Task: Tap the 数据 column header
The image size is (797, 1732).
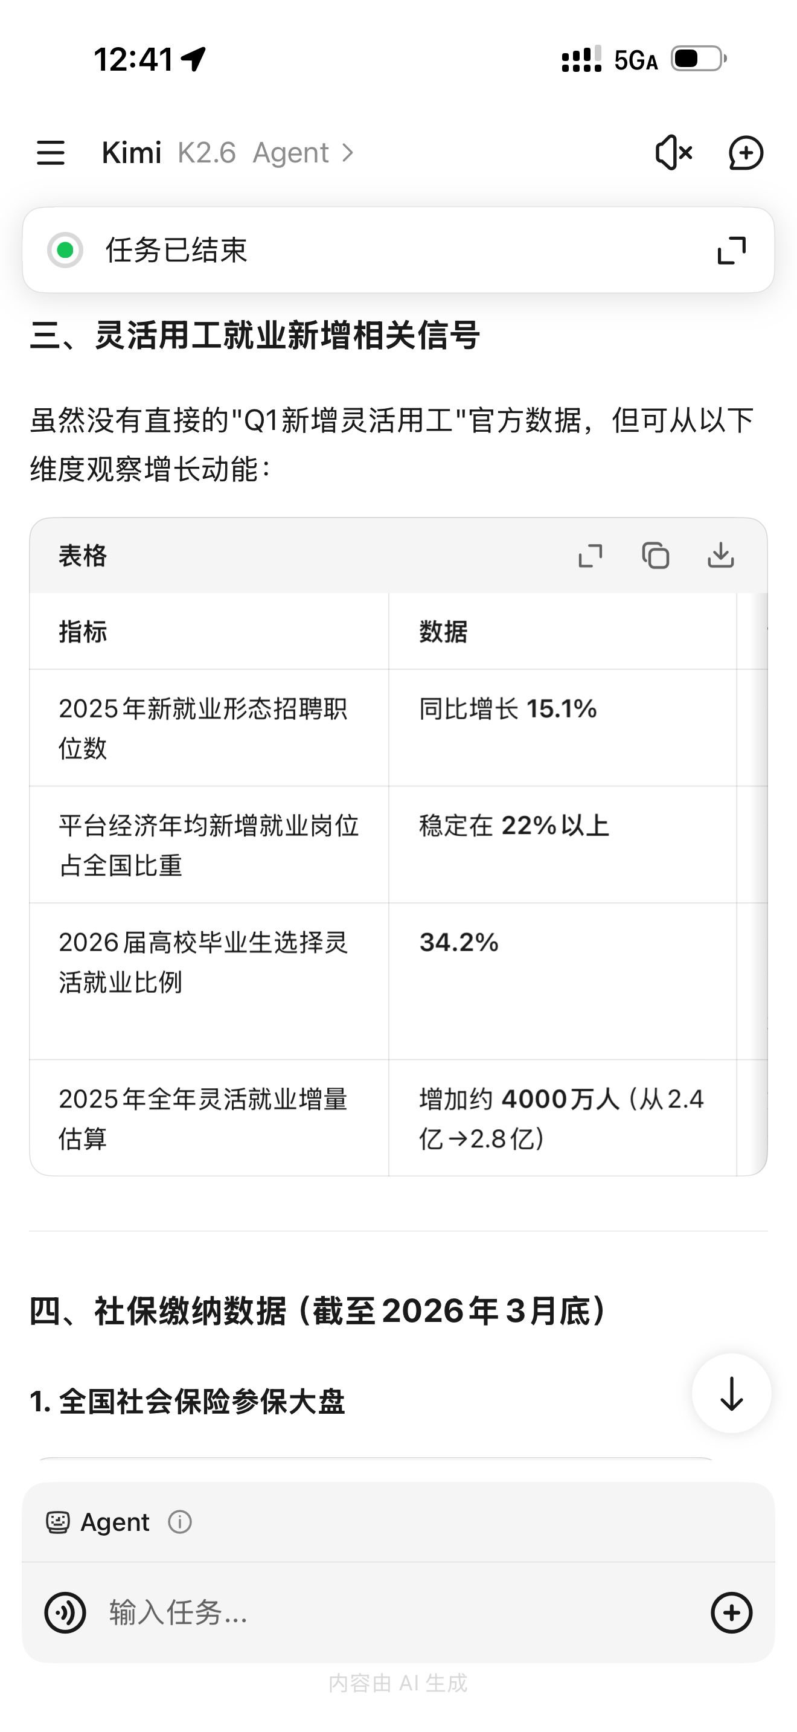Action: pos(443,631)
